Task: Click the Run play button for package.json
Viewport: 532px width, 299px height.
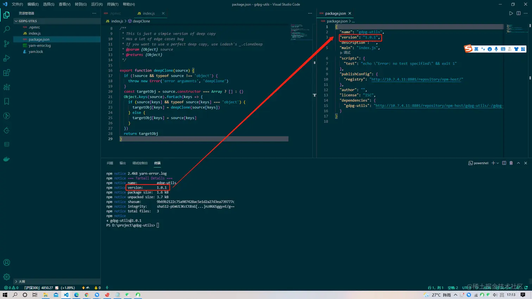Action: coord(511,13)
